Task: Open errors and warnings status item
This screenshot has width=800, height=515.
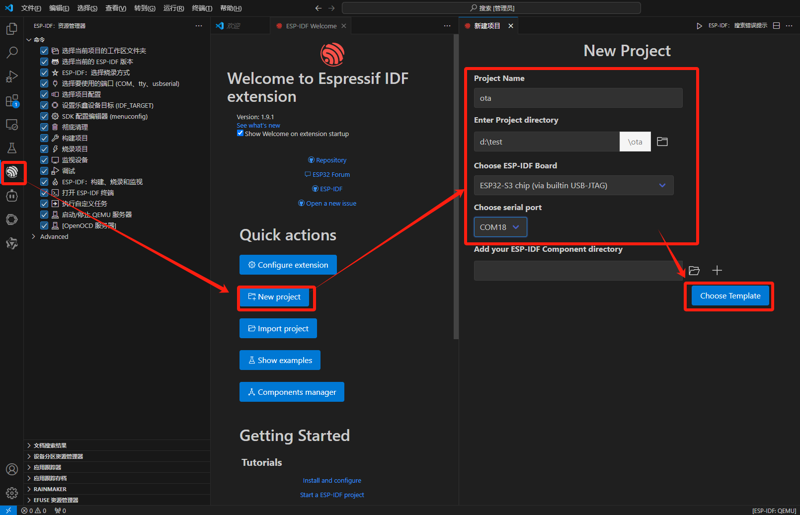Action: click(34, 511)
